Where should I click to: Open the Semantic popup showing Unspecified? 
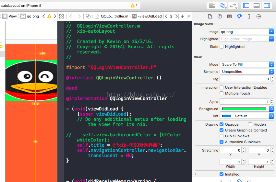tap(247, 72)
